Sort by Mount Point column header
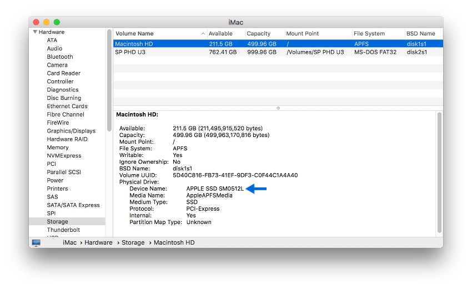 click(302, 34)
